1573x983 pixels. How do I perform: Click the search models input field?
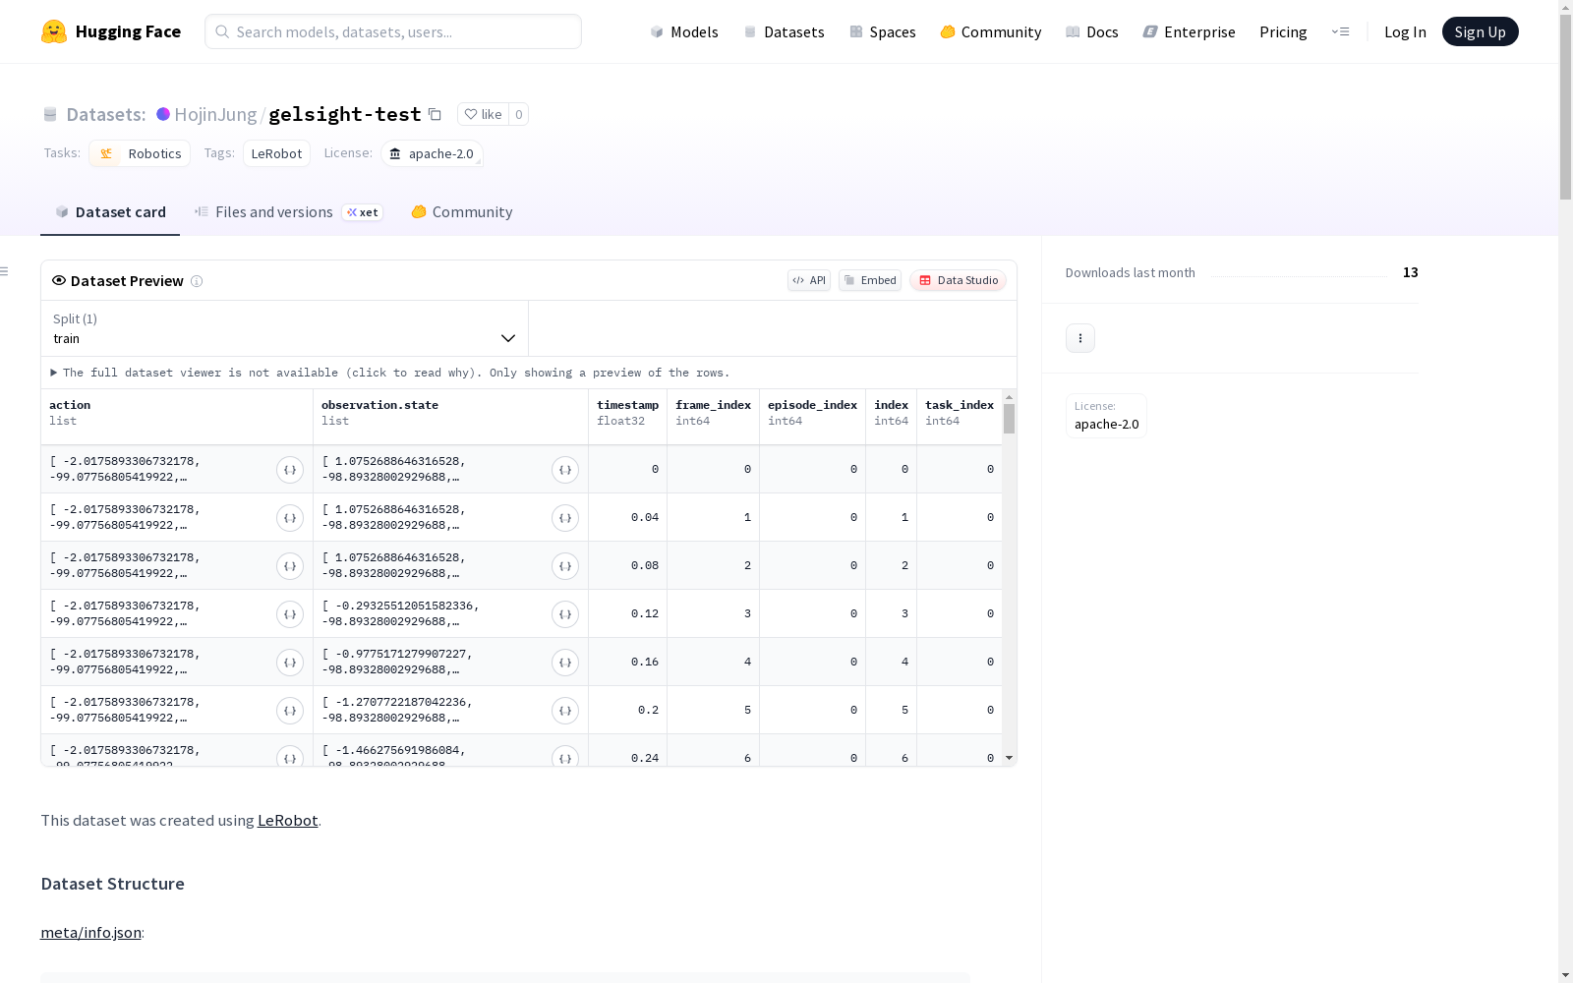pyautogui.click(x=393, y=31)
